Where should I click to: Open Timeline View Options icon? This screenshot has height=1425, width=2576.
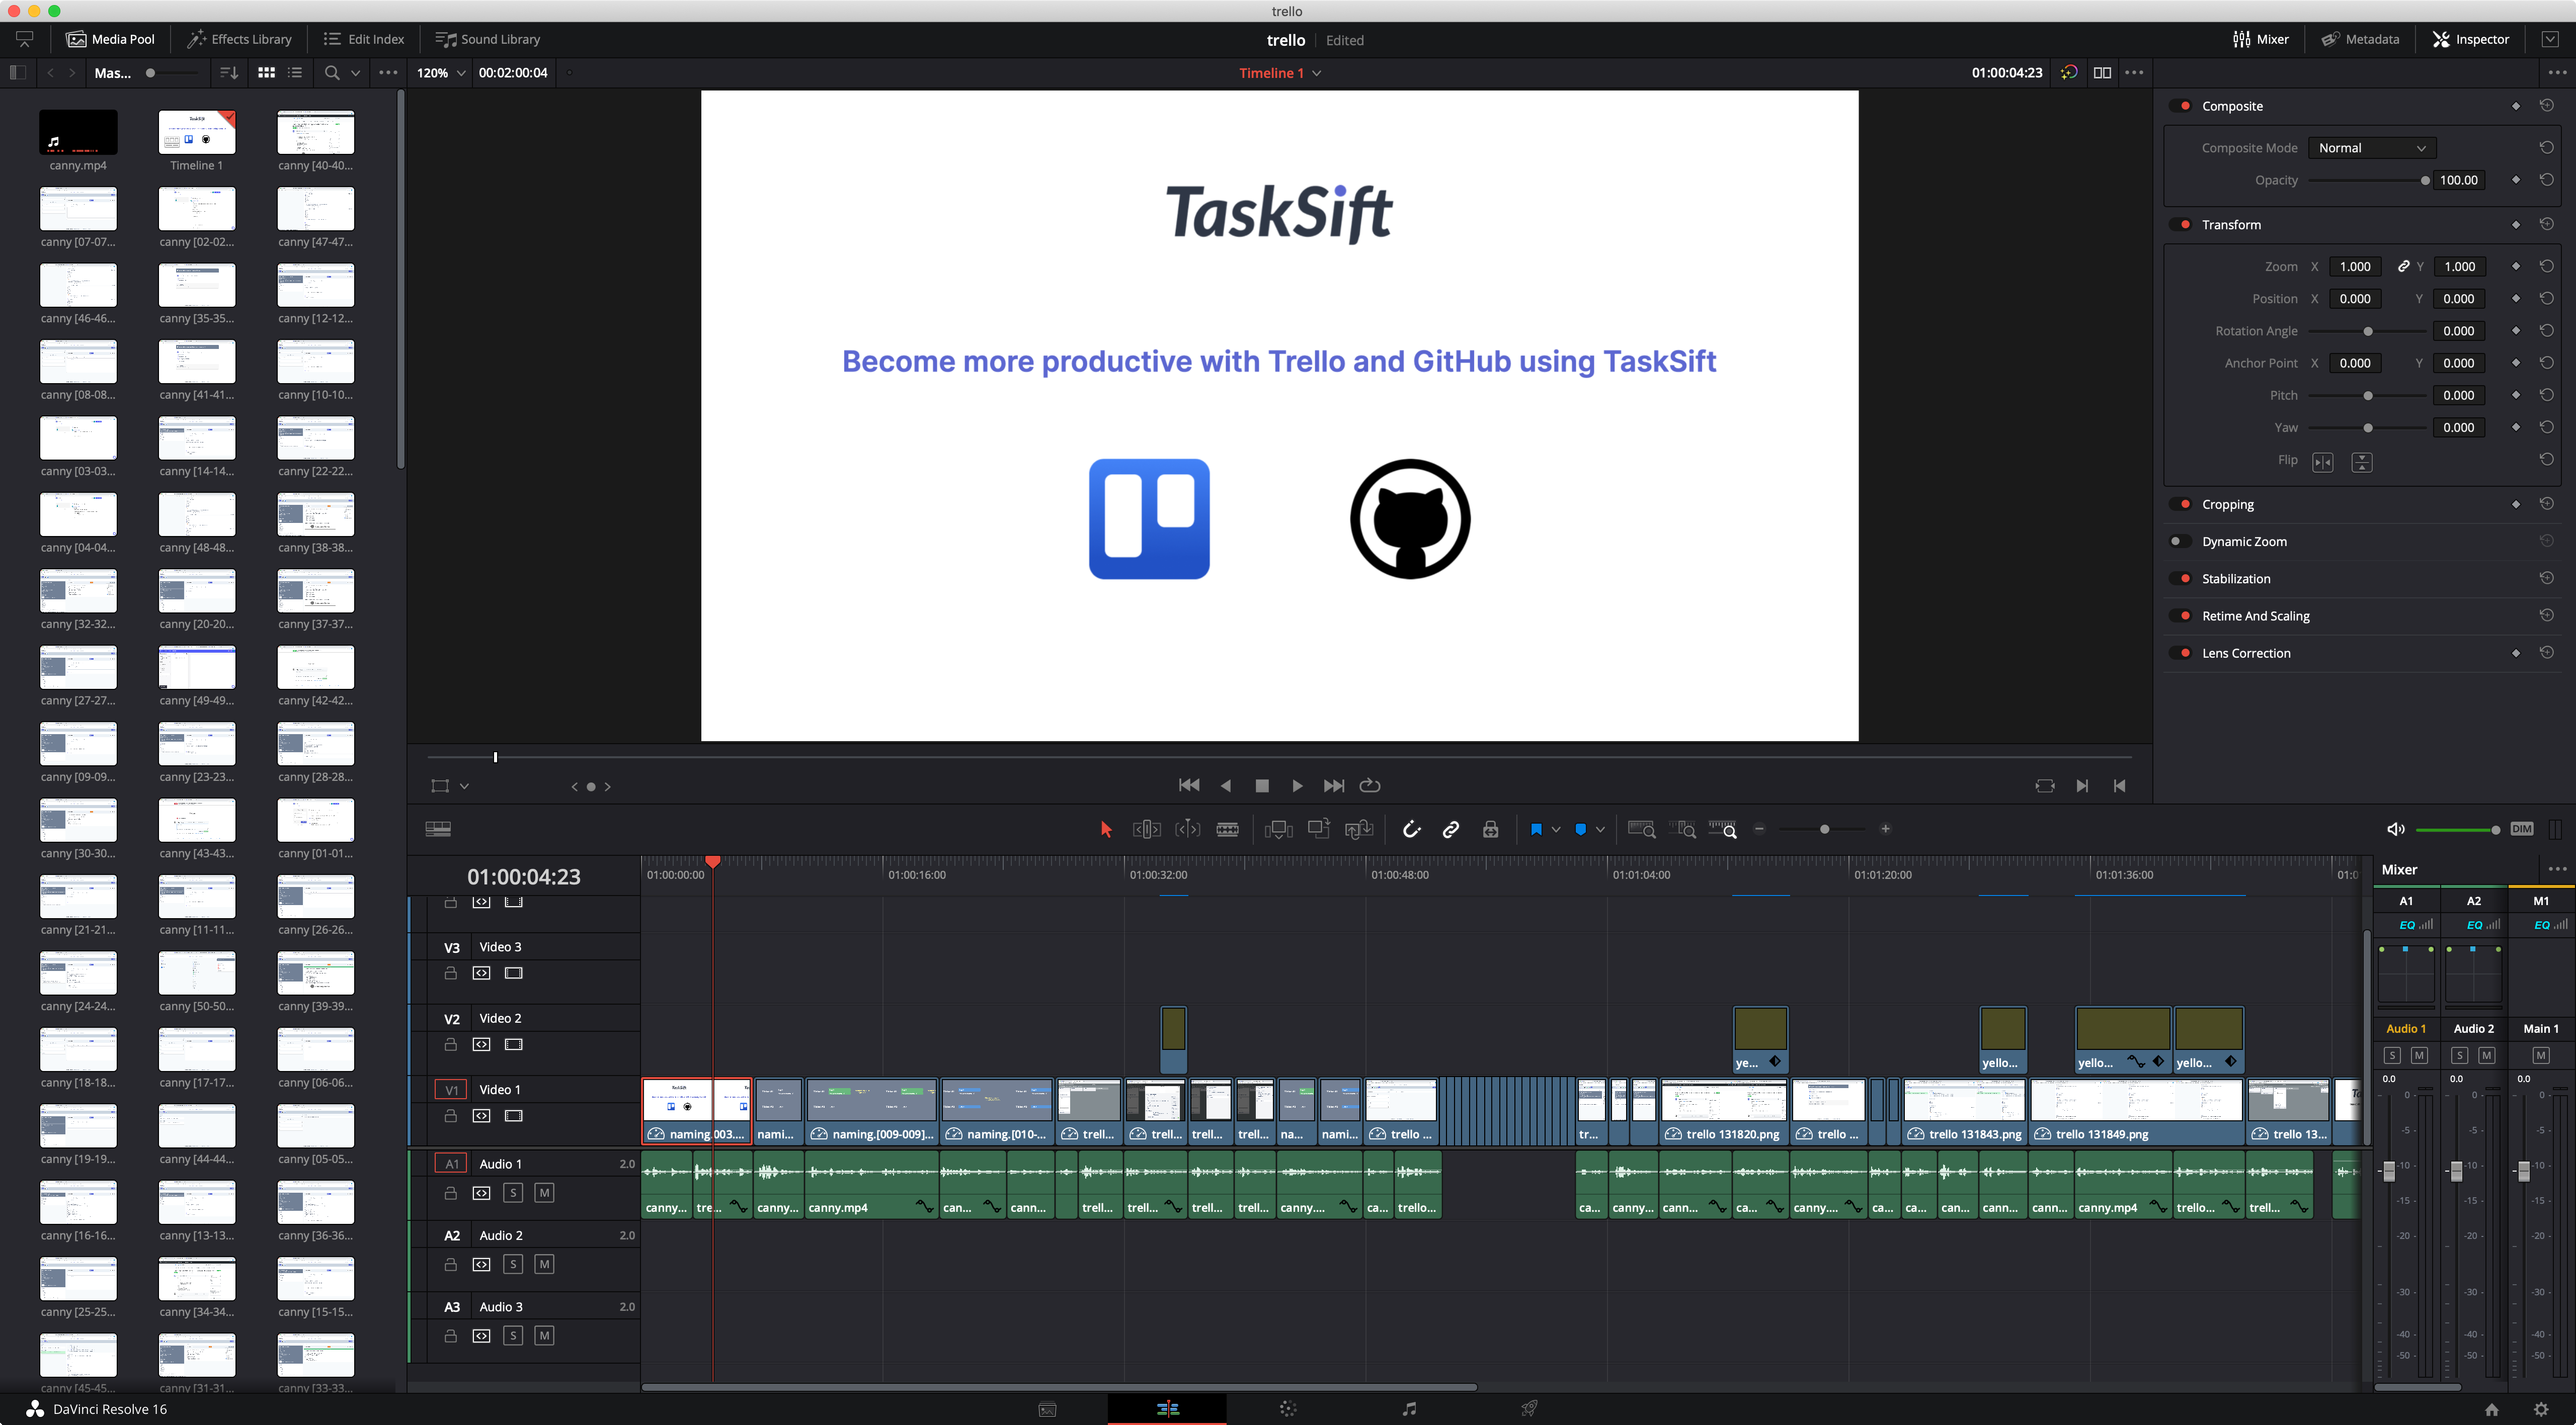438,830
